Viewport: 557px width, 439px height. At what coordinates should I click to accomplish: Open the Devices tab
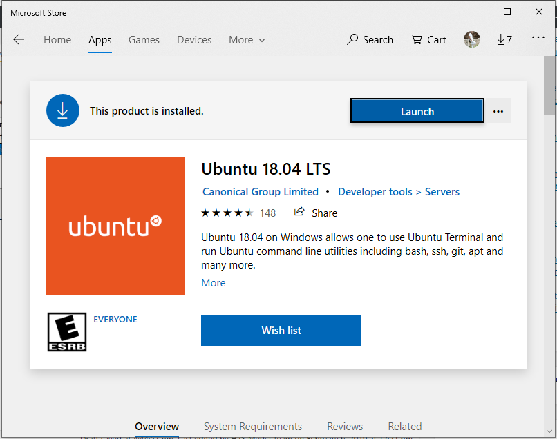194,40
